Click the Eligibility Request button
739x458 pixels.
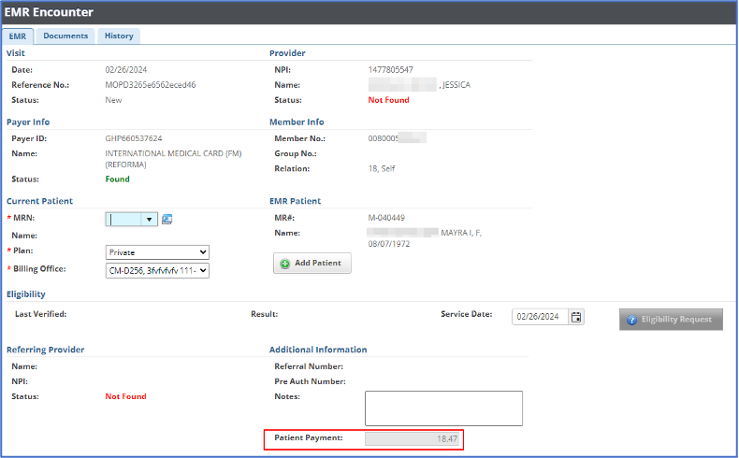(670, 320)
